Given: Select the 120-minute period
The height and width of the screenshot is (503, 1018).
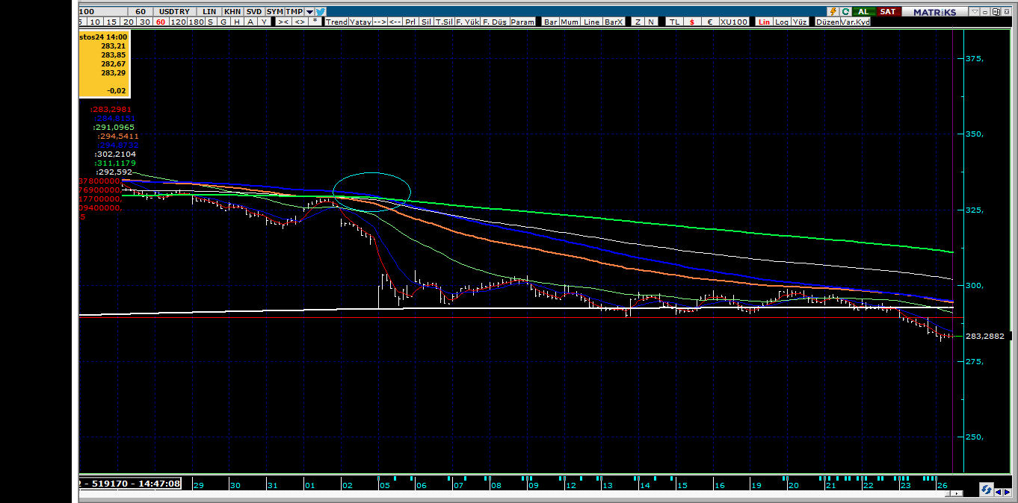Looking at the screenshot, I should 179,22.
